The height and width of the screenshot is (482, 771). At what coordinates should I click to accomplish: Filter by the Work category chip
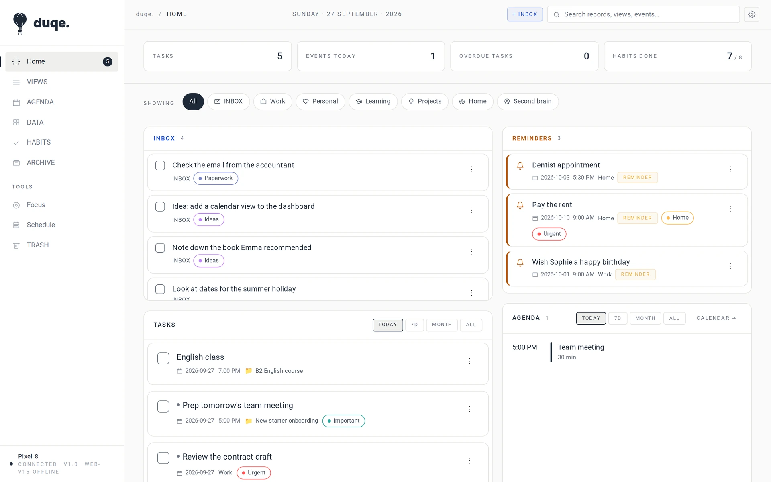coord(273,102)
